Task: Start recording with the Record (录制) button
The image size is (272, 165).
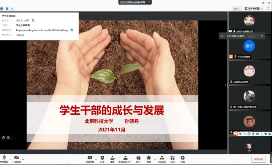Action: pos(149,158)
